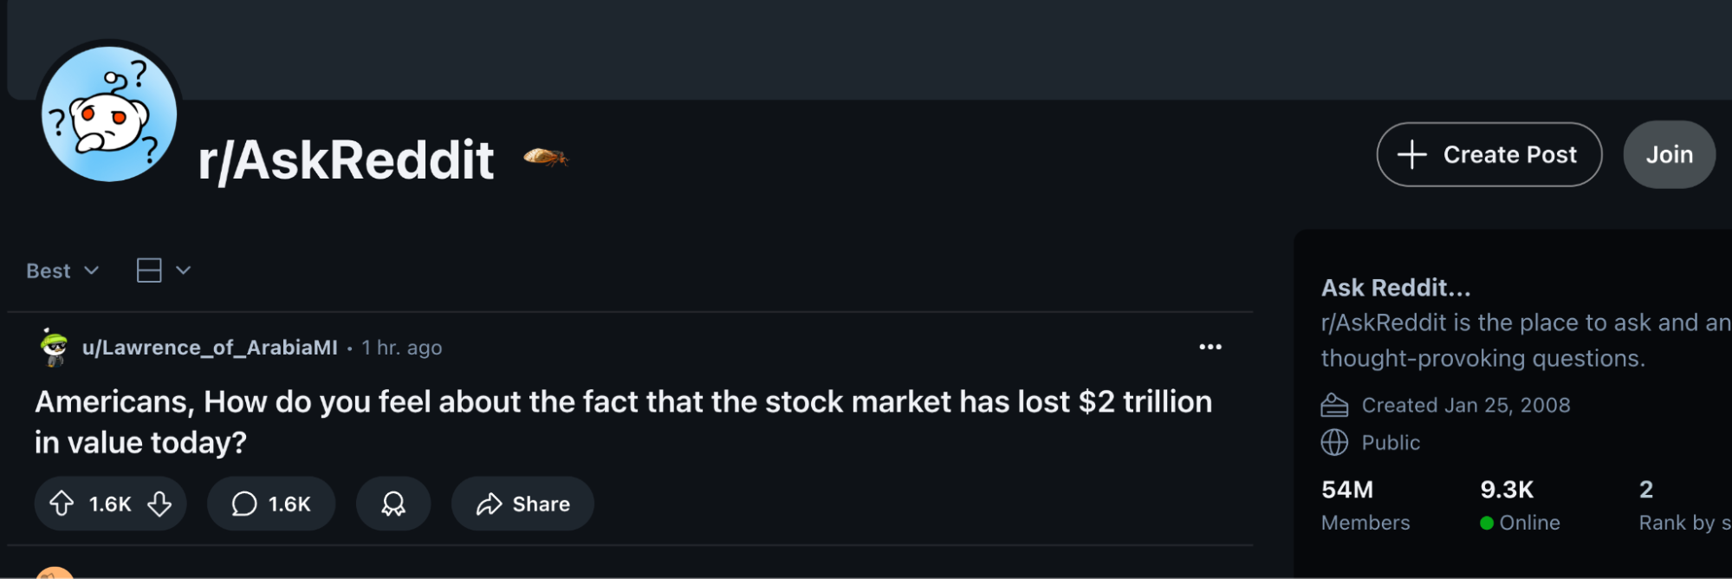Open comments on the stock market post
The height and width of the screenshot is (579, 1732).
pyautogui.click(x=270, y=504)
